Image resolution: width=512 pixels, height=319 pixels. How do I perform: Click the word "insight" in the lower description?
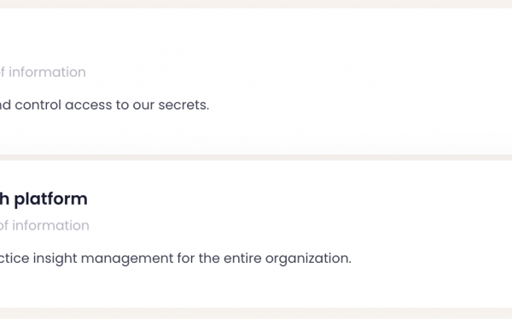(x=55, y=258)
